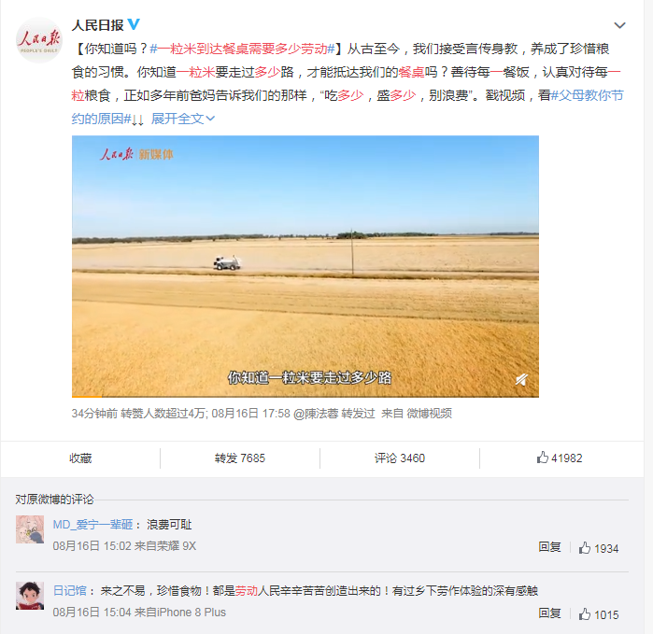653x634 pixels.
Task: Like the post with 41982 thumbs-up
Action: [560, 458]
